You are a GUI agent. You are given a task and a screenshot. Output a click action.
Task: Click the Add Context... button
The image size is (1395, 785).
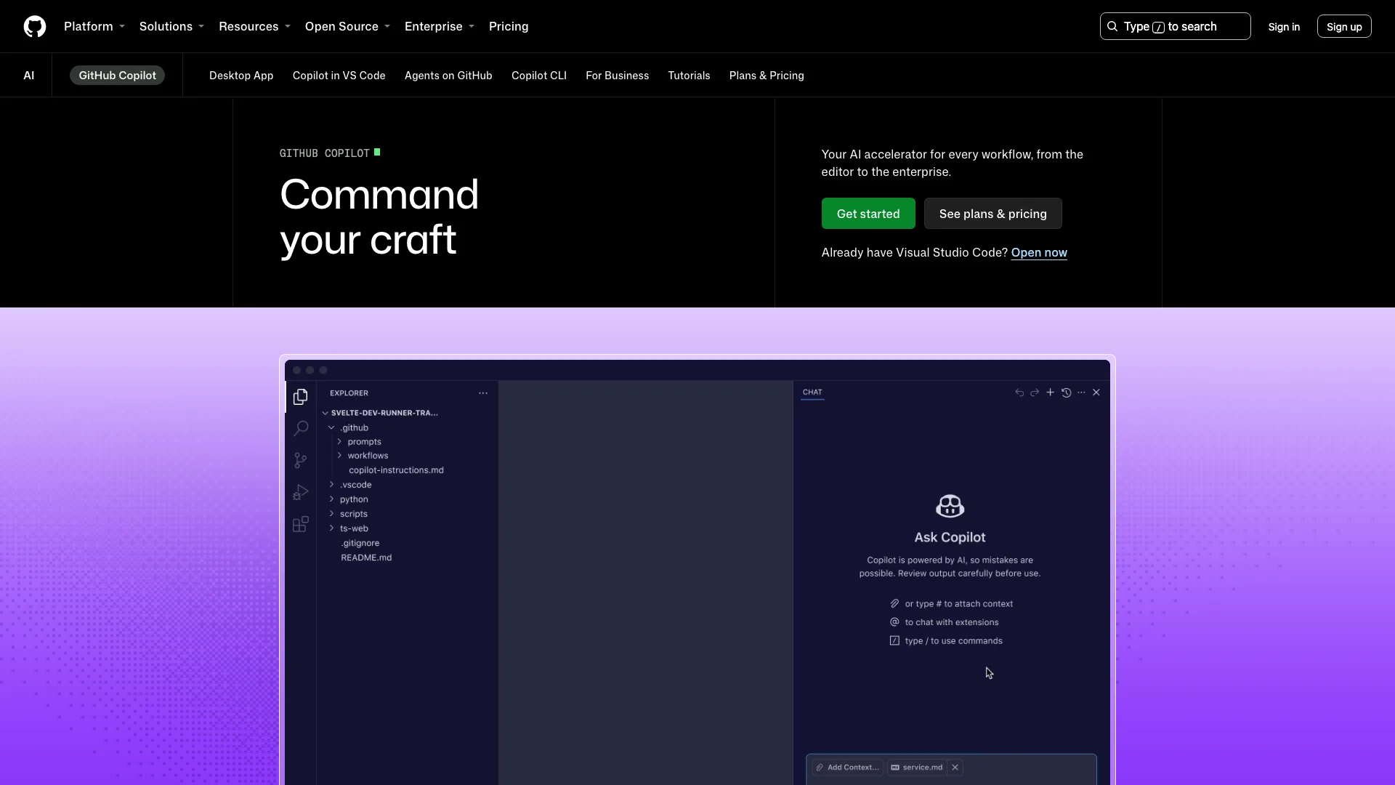tap(847, 767)
